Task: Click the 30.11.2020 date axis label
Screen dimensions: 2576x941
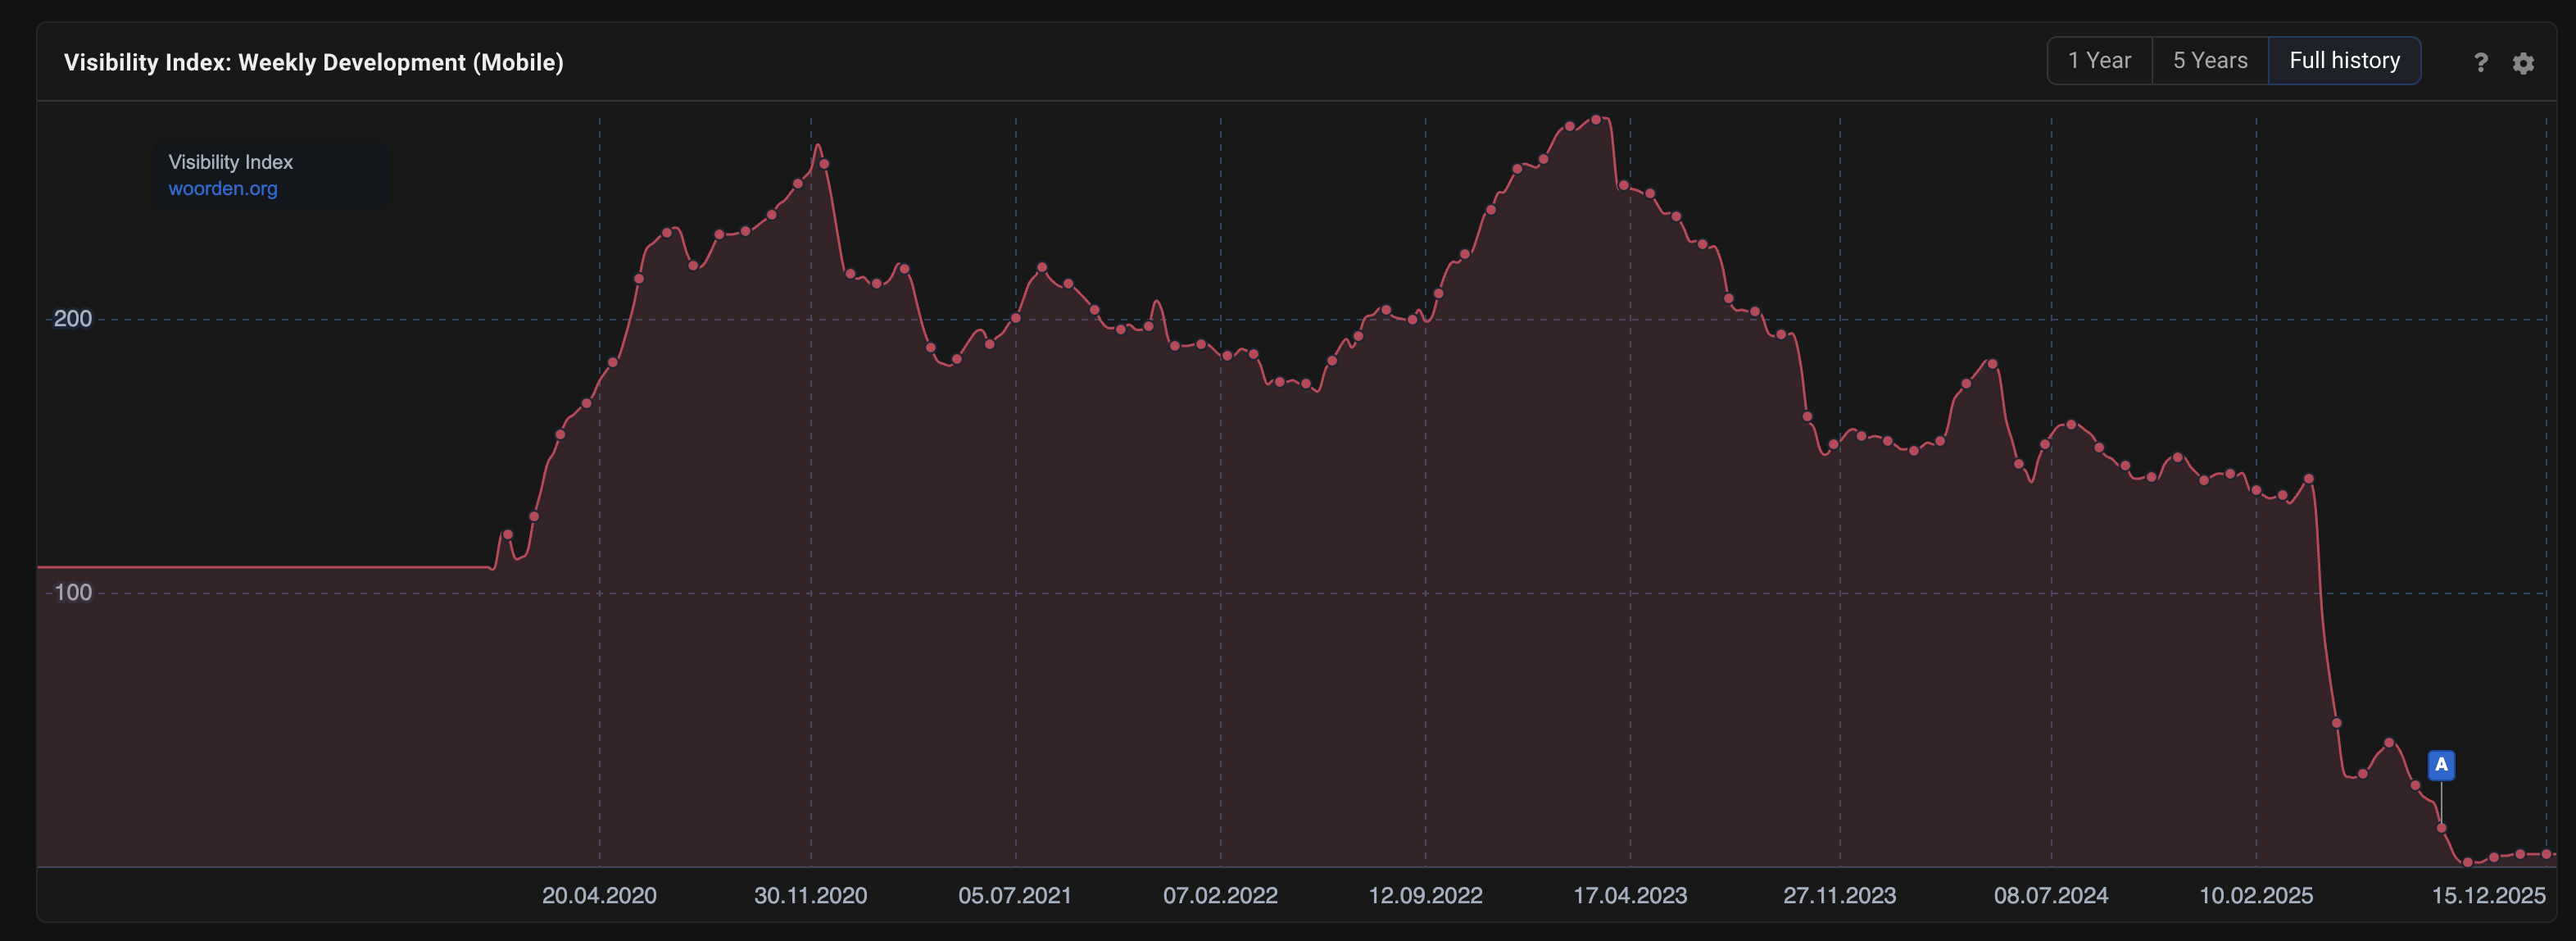Action: [x=810, y=896]
